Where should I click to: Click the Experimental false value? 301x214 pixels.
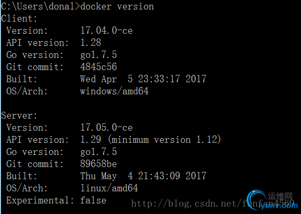pyautogui.click(x=93, y=200)
